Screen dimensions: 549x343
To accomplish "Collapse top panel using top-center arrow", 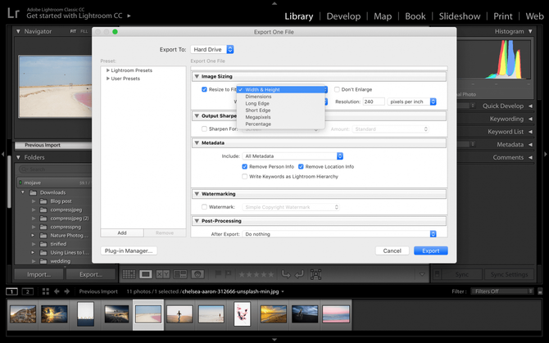I will pyautogui.click(x=274, y=3).
